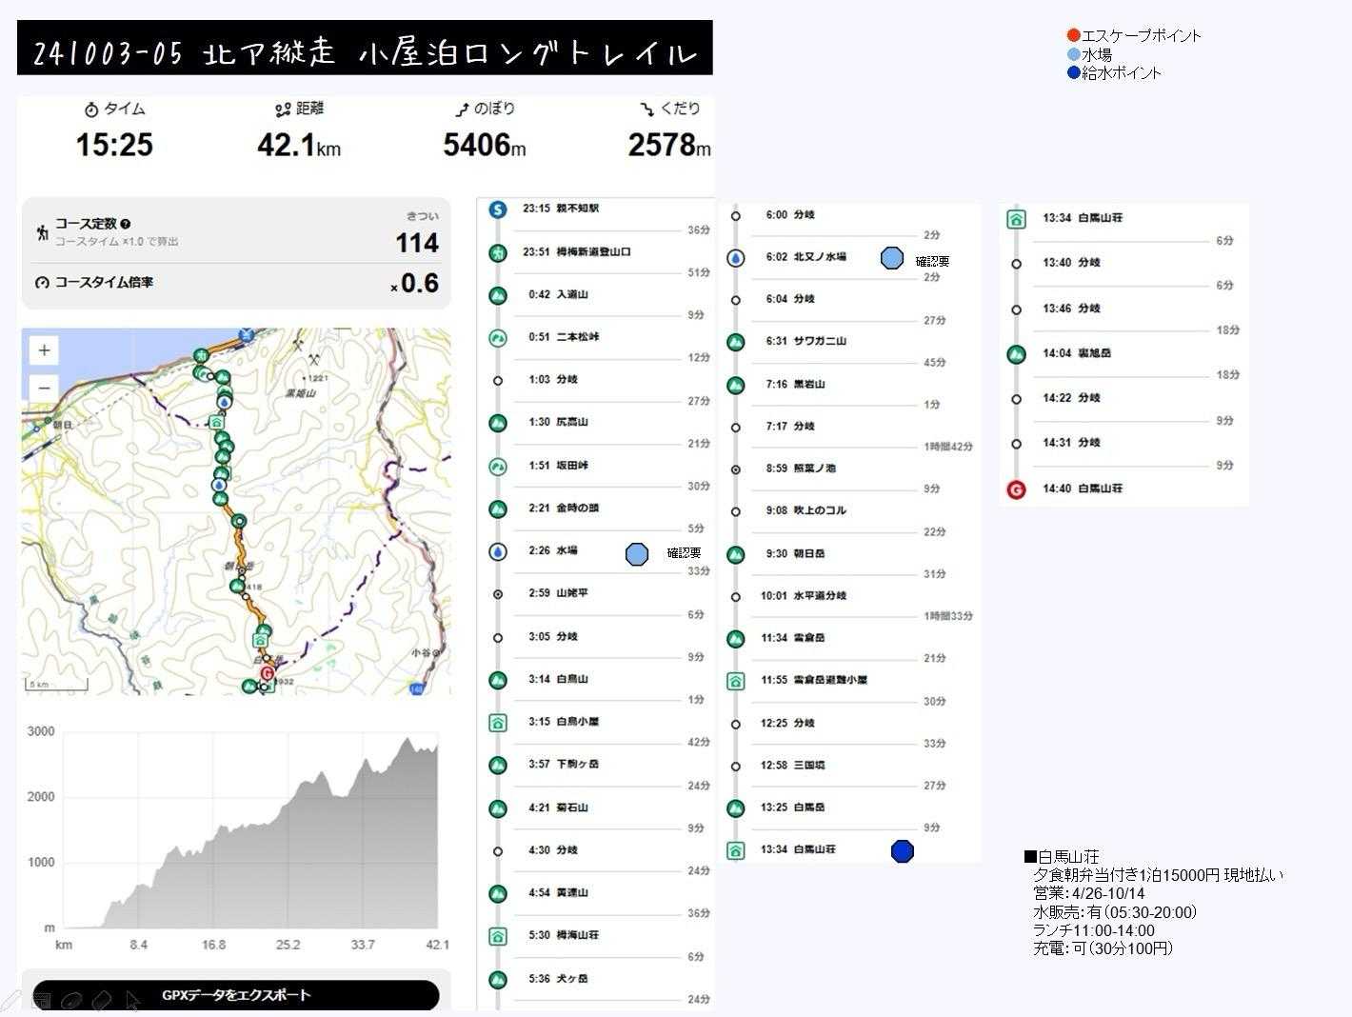Click the title banner 北ア縦走 小屋泊ロングトレイル
The image size is (1352, 1017).
tap(365, 50)
